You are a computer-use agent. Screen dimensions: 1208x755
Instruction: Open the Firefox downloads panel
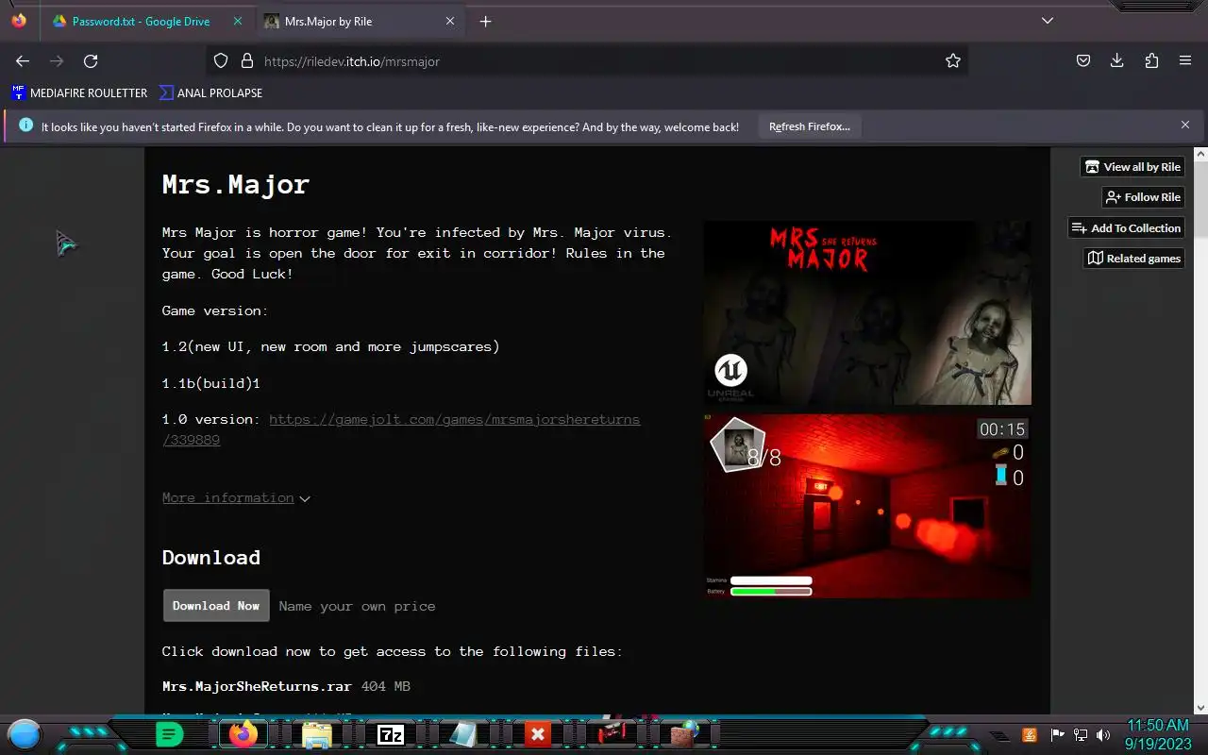pyautogui.click(x=1116, y=60)
